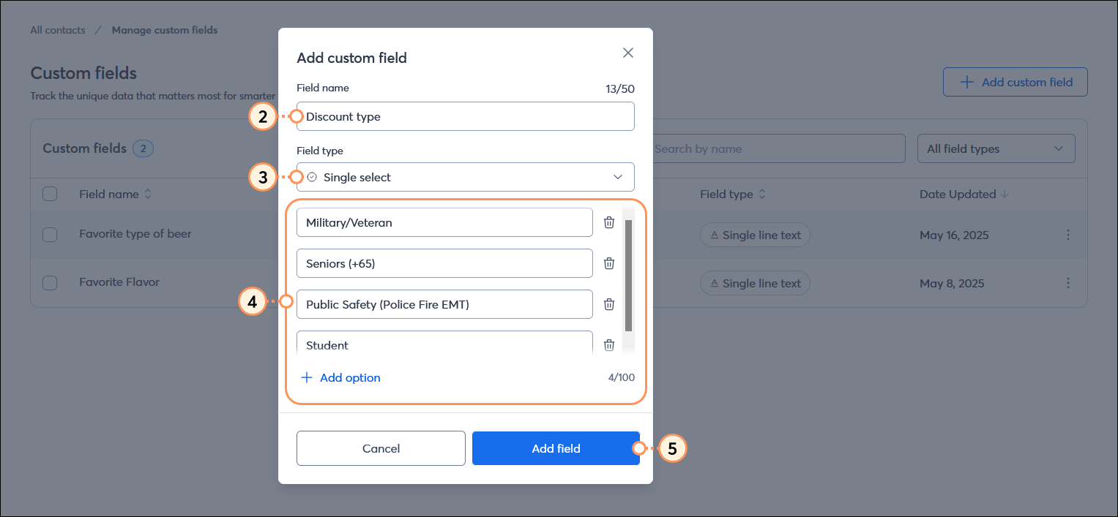
Task: Open the All field types filter dropdown
Action: click(x=996, y=148)
